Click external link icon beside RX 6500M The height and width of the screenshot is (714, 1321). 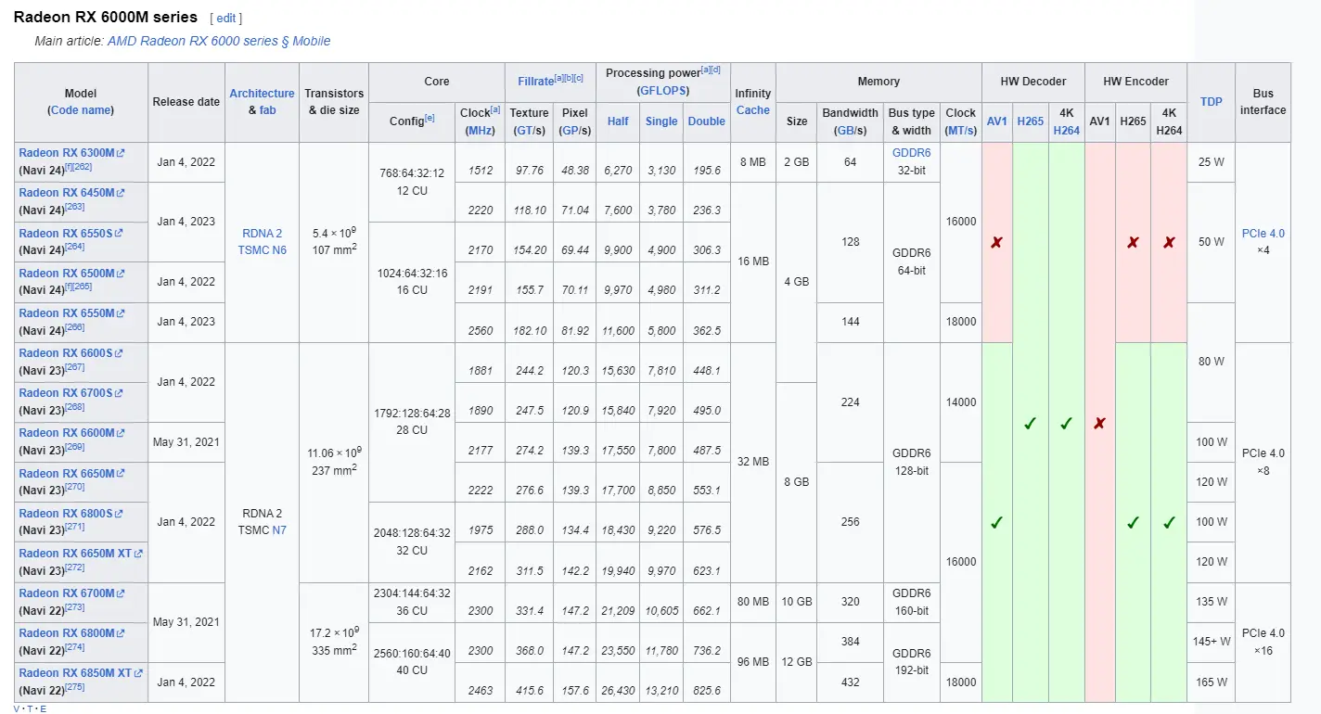[121, 274]
